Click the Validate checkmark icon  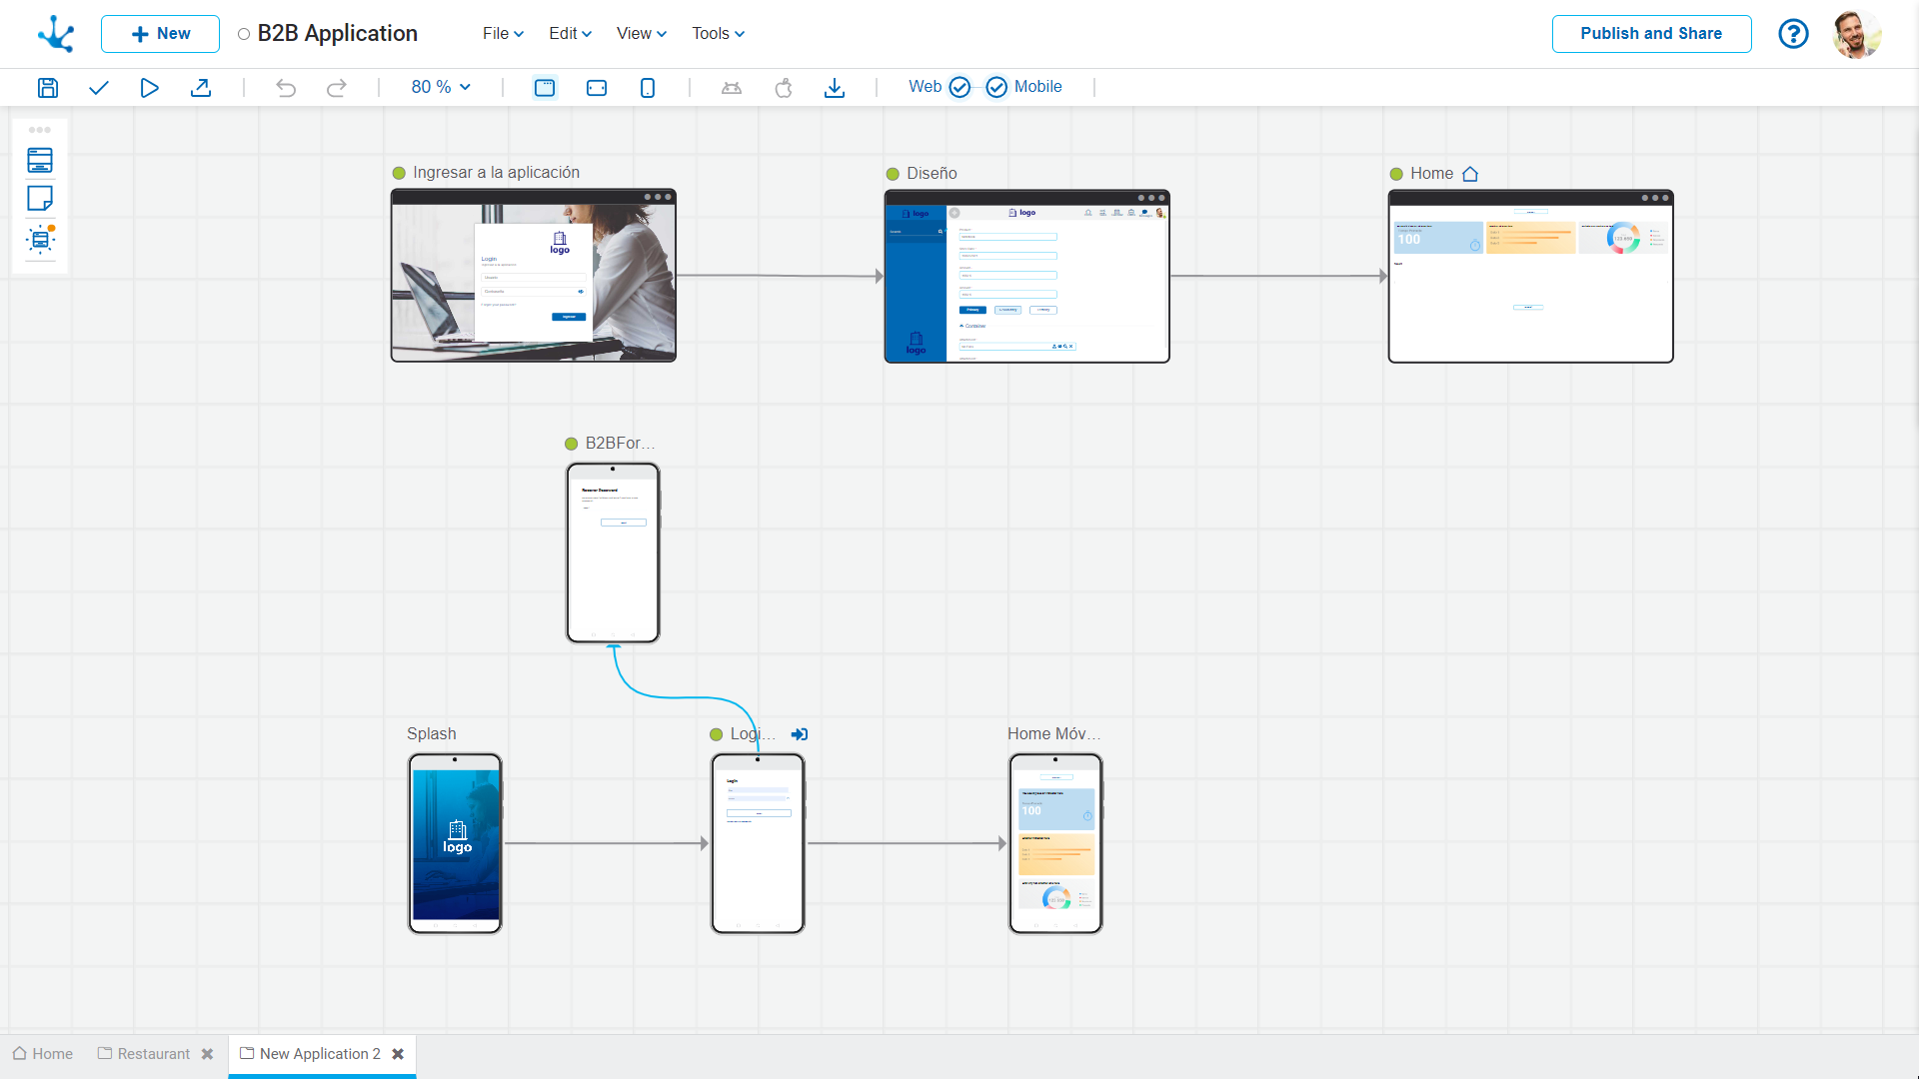[98, 88]
